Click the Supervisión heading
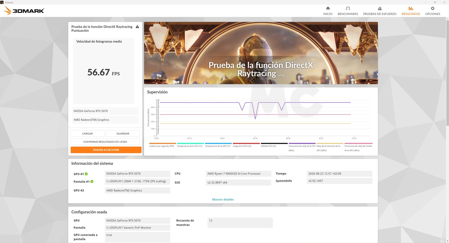This screenshot has width=449, height=243. (x=157, y=92)
